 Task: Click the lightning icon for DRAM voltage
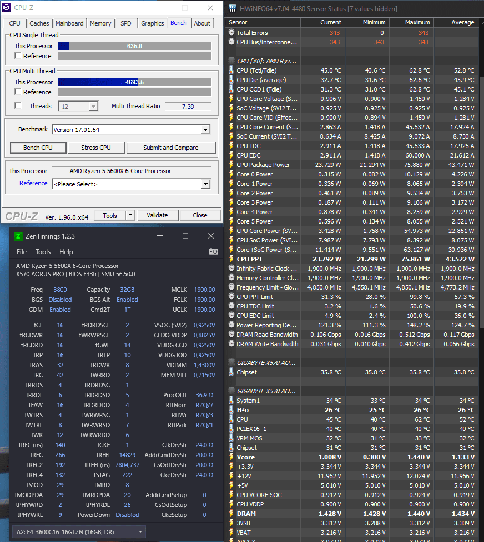[x=231, y=514]
